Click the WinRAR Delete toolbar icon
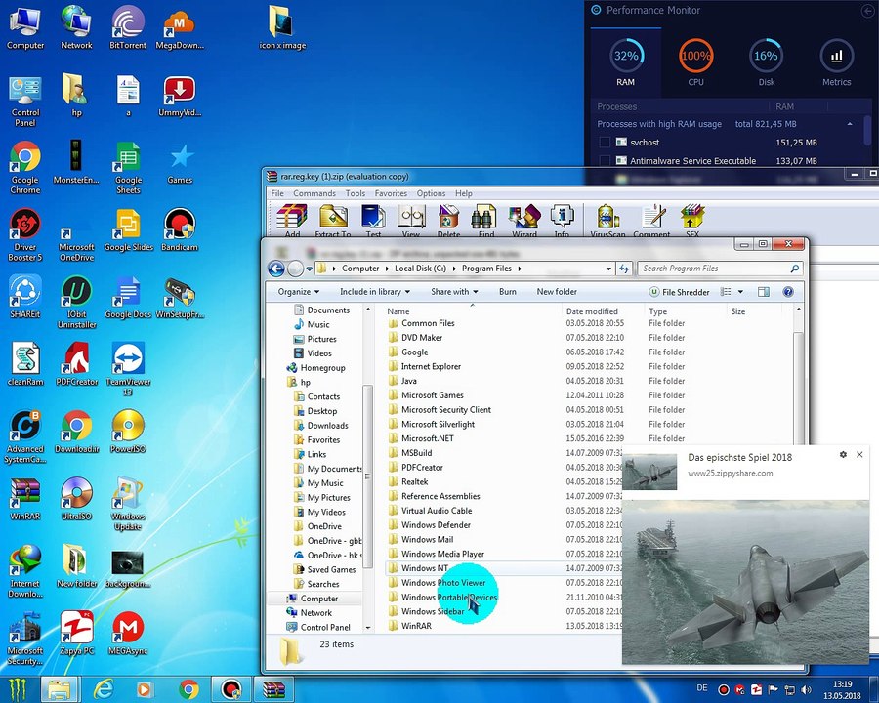 pyautogui.click(x=448, y=221)
